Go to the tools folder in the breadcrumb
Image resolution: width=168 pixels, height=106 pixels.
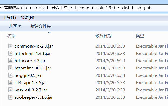pos(39,8)
